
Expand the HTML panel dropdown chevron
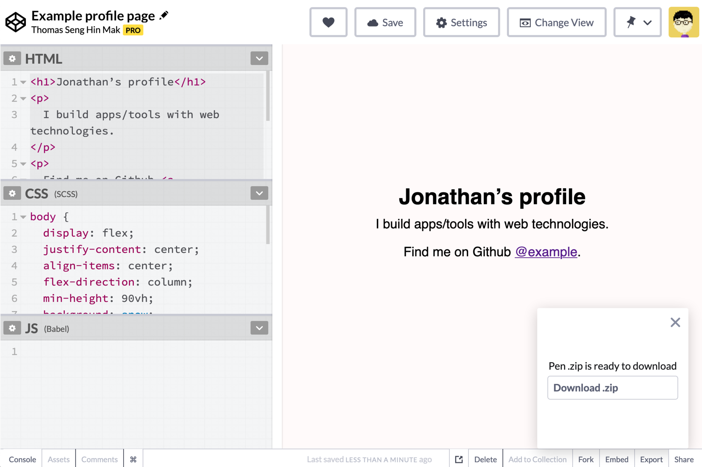259,58
